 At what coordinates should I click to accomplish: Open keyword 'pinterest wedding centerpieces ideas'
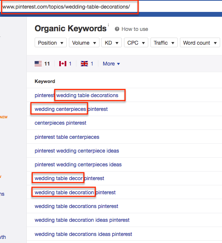point(78,164)
